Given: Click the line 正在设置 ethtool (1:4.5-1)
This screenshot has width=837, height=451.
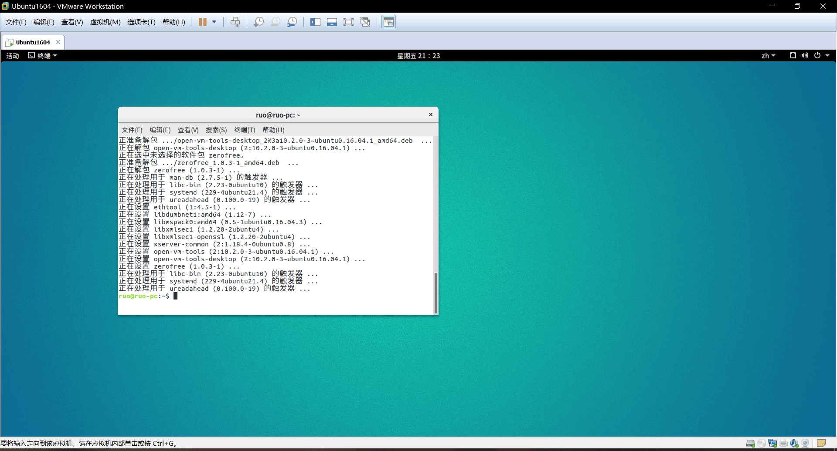Looking at the screenshot, I should click(x=177, y=207).
